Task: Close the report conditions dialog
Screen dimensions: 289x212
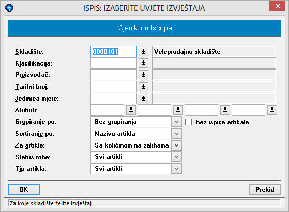Action: point(278,6)
